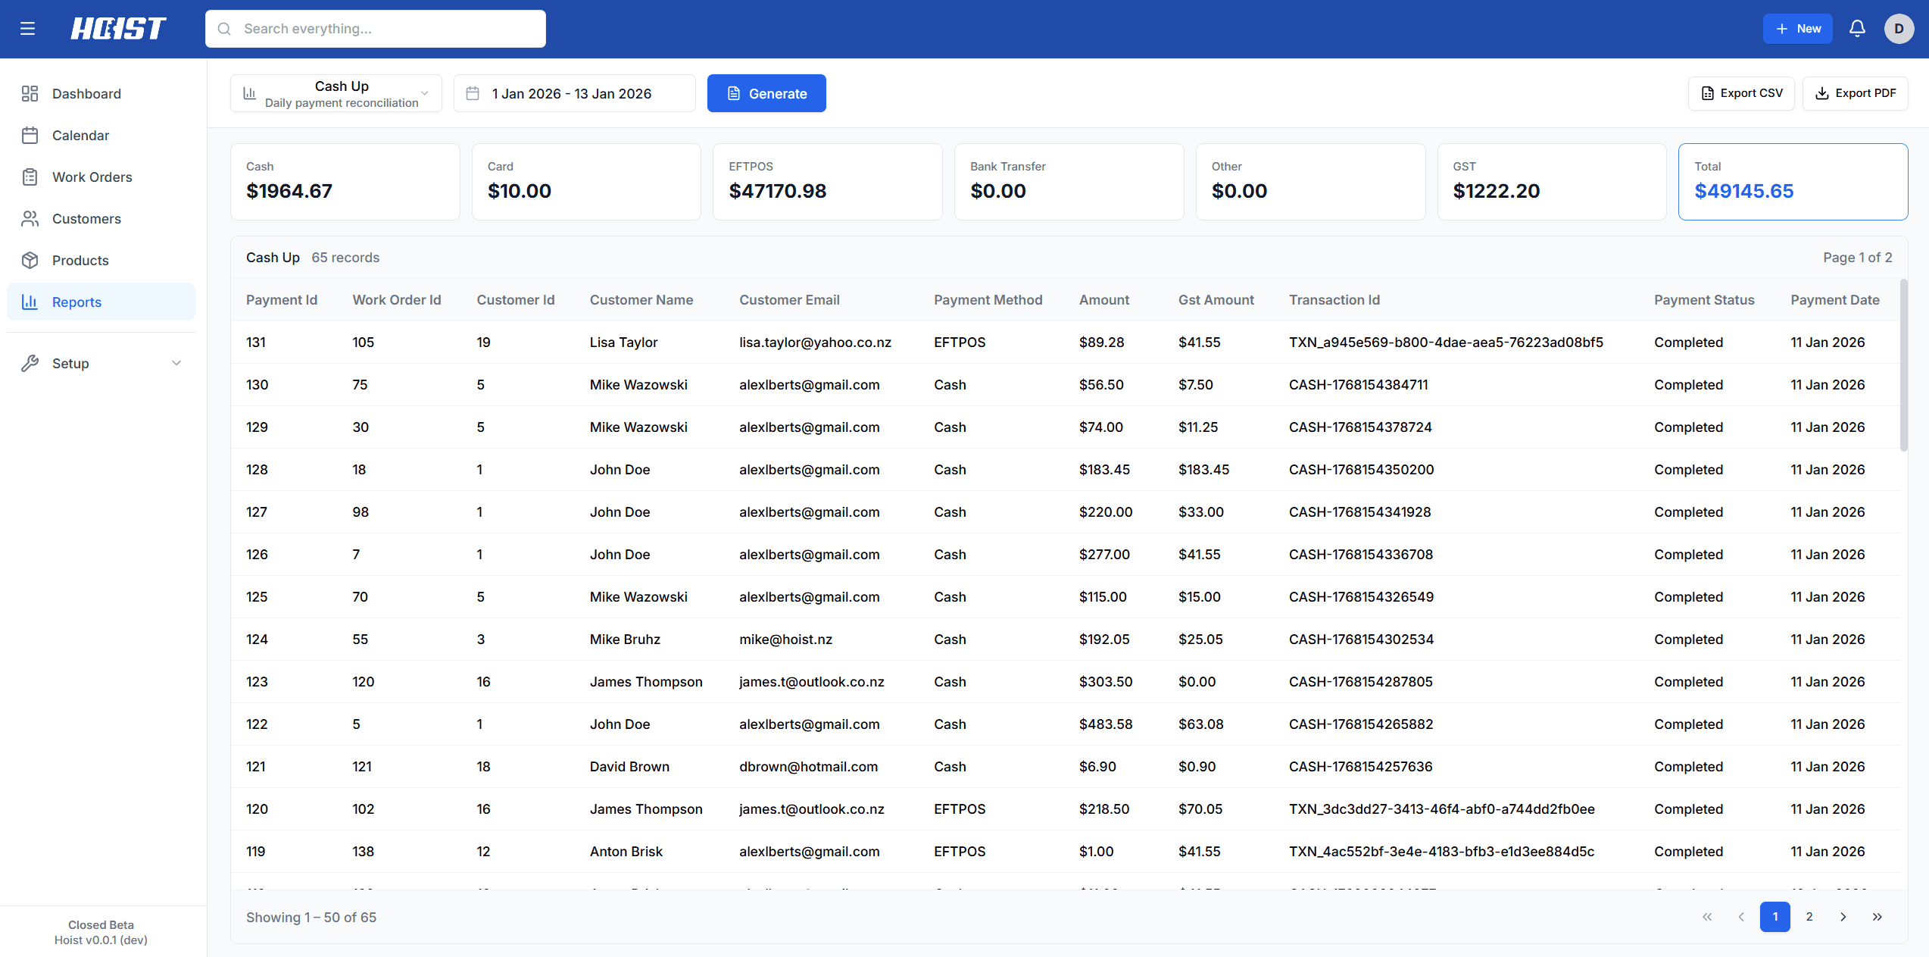Select the Reports sidebar item
1929x957 pixels.
[77, 302]
